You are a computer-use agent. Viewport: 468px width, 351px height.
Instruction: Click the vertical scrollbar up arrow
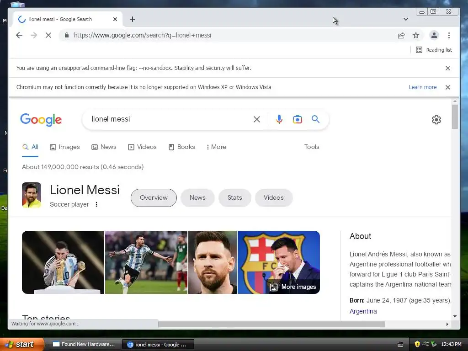click(x=455, y=101)
